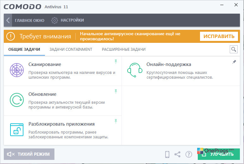Switch to ЗАДАЧИ CONTAINMENT tab

pyautogui.click(x=71, y=49)
